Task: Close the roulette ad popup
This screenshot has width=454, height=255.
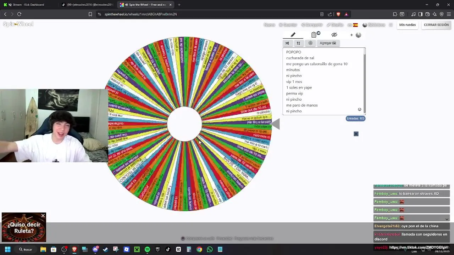Action: click(x=43, y=216)
